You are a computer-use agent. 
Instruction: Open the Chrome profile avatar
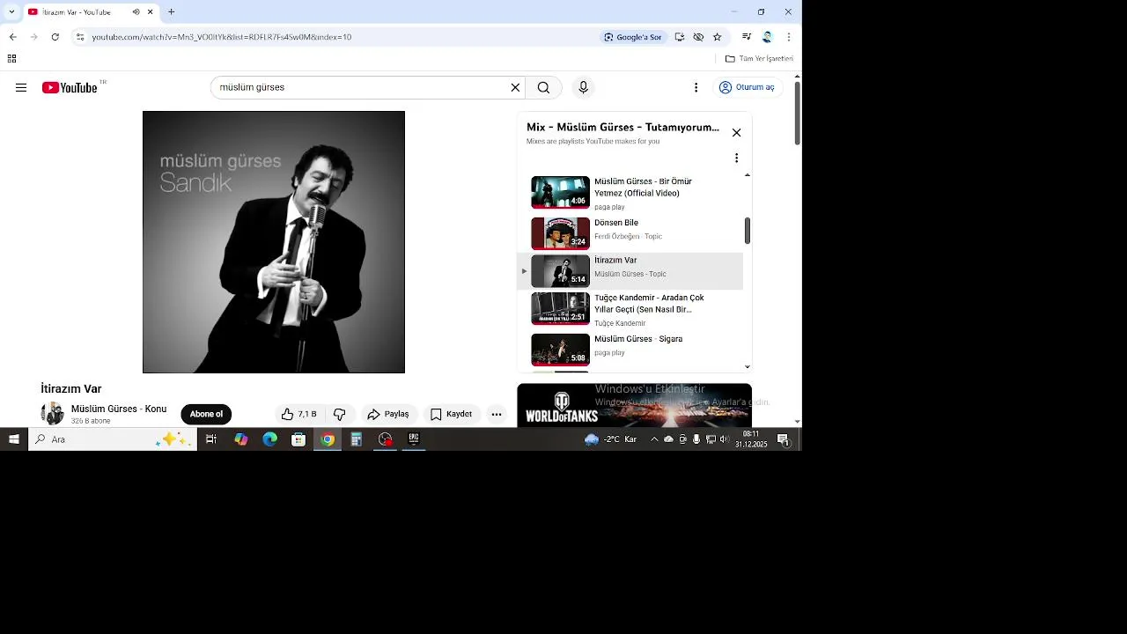(768, 37)
